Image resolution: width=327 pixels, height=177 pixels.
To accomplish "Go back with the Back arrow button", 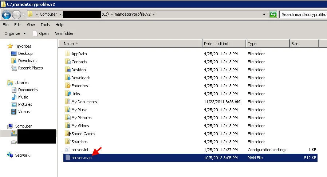I will click(6, 15).
